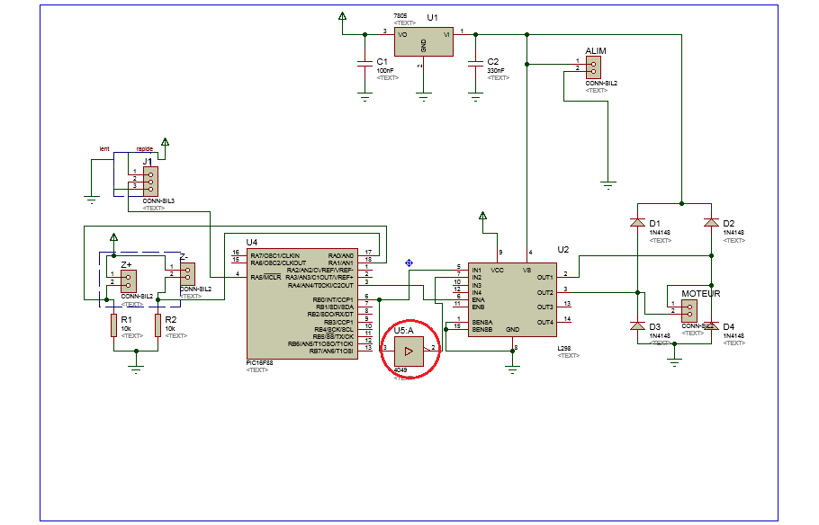Select the PIC16F88 chip U4 body
Image resolution: width=819 pixels, height=525 pixels.
pyautogui.click(x=302, y=304)
